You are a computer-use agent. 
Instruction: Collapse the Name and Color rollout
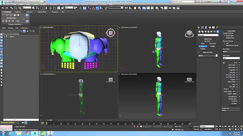199,53
